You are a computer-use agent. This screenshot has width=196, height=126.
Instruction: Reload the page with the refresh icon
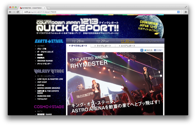pyautogui.click(x=18, y=12)
